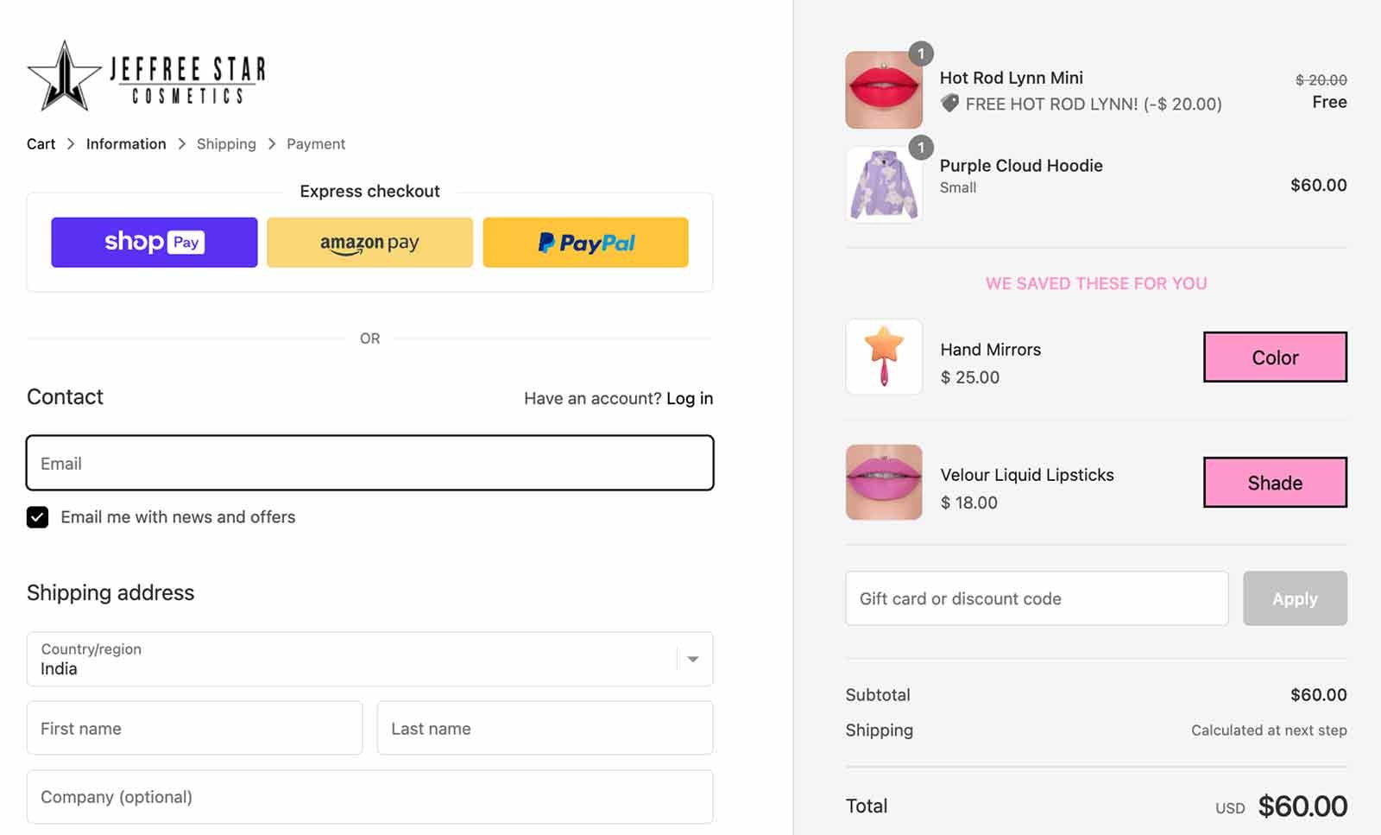Pay with the Shop Pay button

coord(154,243)
